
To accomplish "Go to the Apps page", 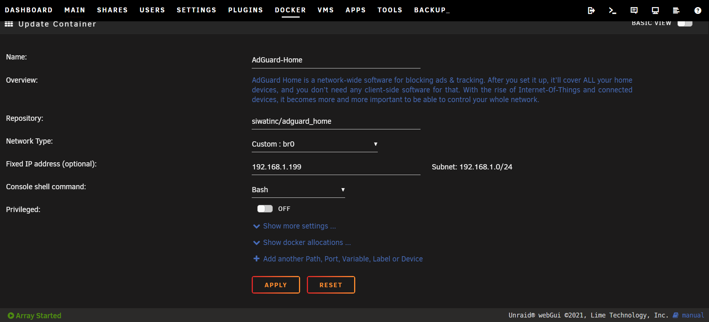I will coord(356,10).
